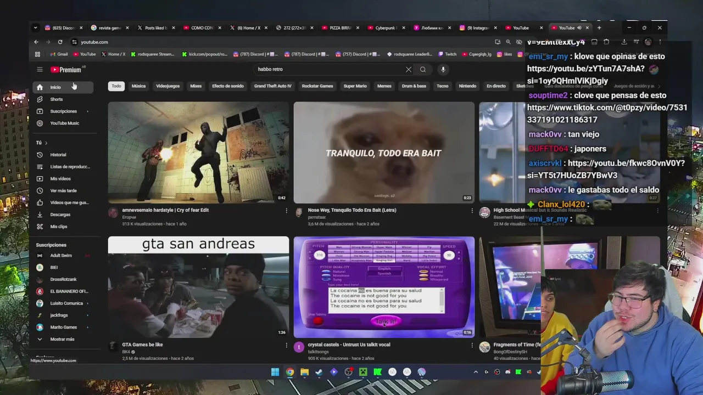Reload the page in the browser
Image resolution: width=703 pixels, height=395 pixels.
pos(60,42)
